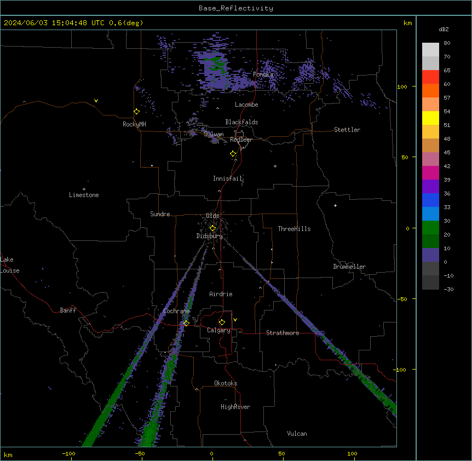Select the light blue 33-30 dBZ swatch

[430, 214]
